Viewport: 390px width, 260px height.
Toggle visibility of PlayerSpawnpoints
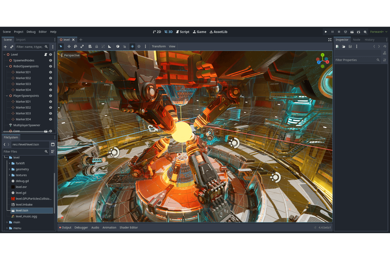(51, 96)
